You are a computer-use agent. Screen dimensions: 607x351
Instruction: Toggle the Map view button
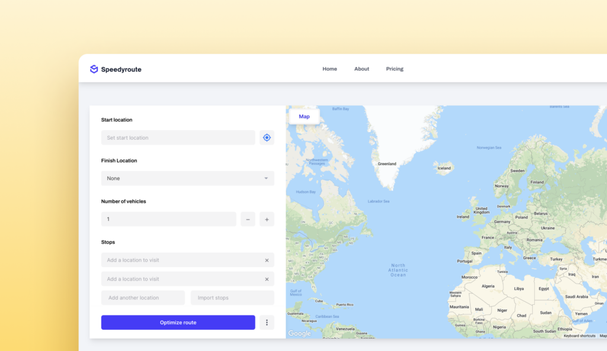[304, 116]
